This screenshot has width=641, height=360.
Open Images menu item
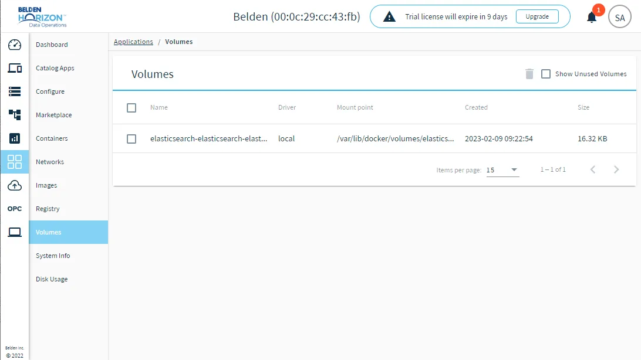pos(46,185)
